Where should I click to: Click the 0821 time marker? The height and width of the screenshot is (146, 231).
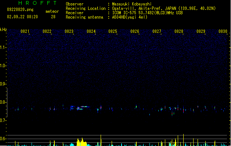point(25,31)
